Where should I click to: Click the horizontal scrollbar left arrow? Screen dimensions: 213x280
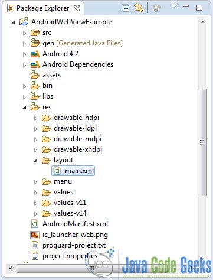click(x=11, y=268)
